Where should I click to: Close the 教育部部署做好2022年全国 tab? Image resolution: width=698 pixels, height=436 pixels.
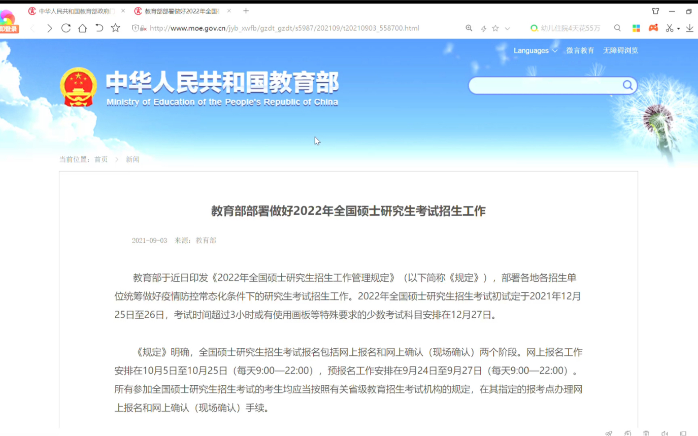pos(229,11)
